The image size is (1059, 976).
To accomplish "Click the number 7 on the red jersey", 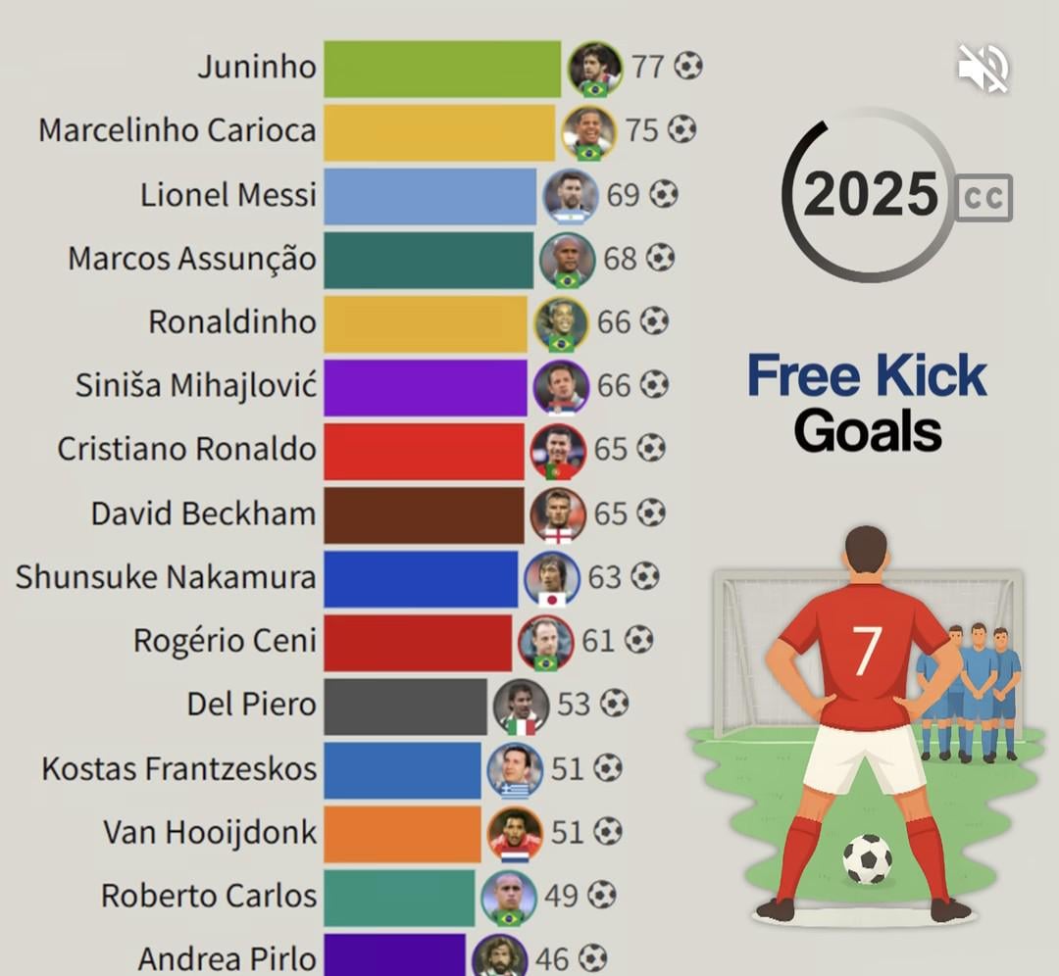I will pos(866,651).
